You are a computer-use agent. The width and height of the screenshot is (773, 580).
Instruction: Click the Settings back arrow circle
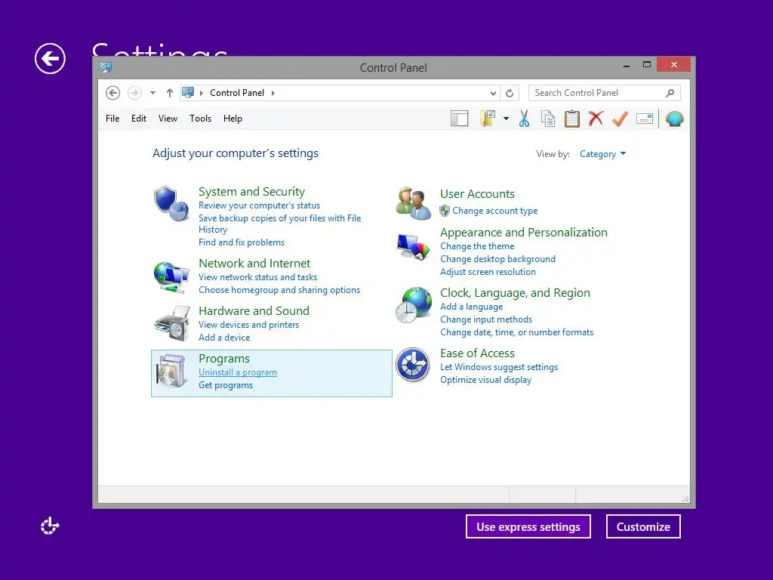[x=50, y=59]
